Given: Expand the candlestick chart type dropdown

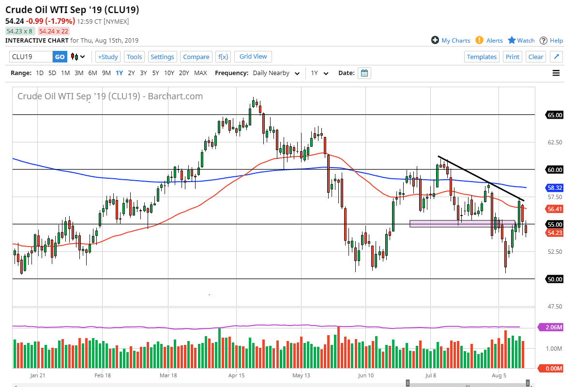Looking at the screenshot, I should tap(78, 57).
